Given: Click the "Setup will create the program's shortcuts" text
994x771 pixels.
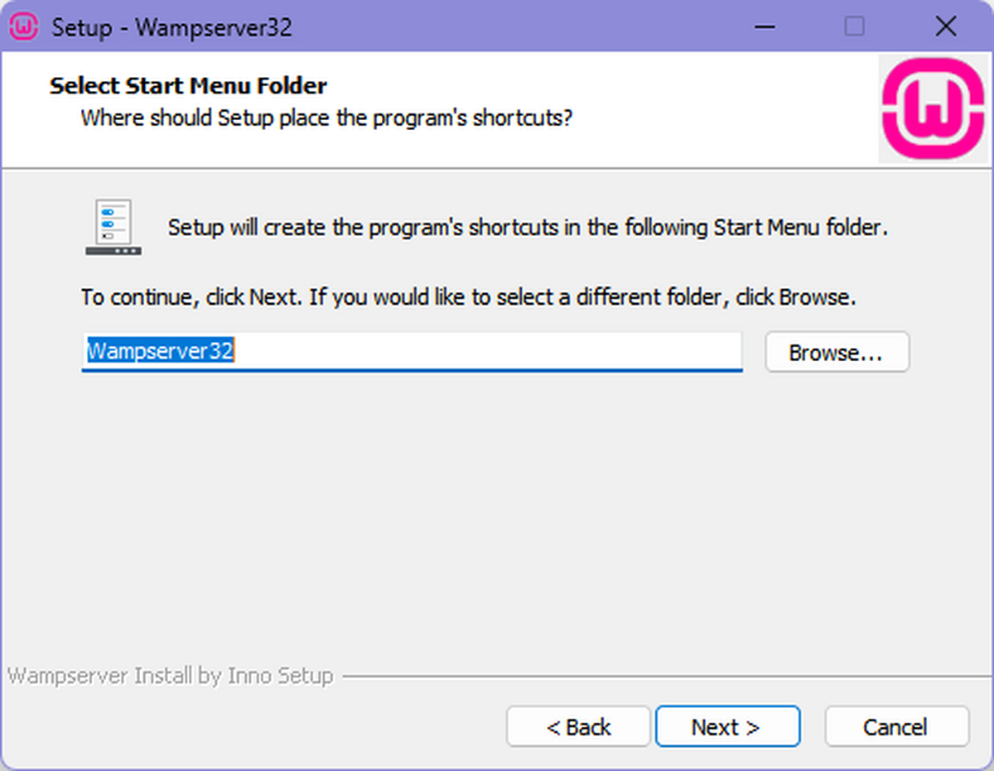Looking at the screenshot, I should tap(528, 228).
